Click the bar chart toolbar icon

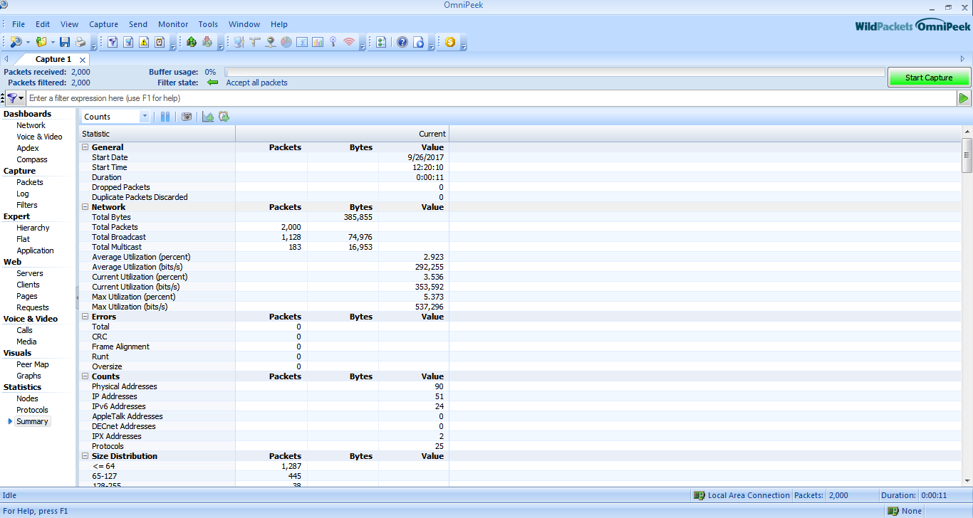pyautogui.click(x=317, y=43)
